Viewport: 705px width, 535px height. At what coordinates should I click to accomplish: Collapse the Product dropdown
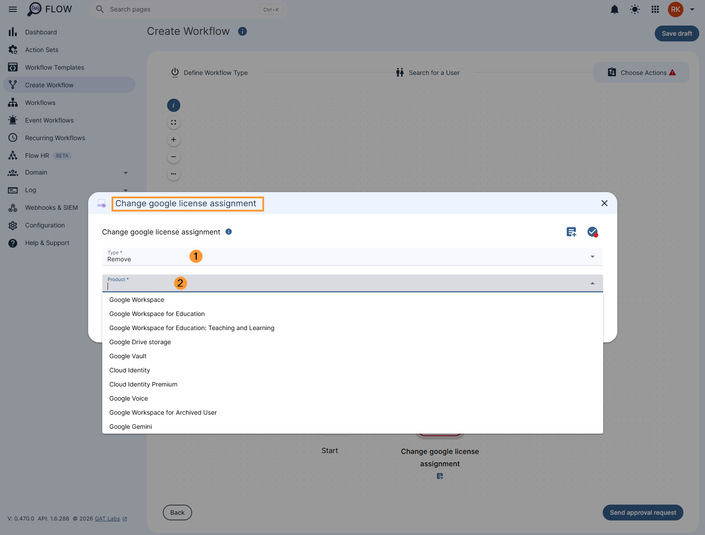click(x=593, y=283)
